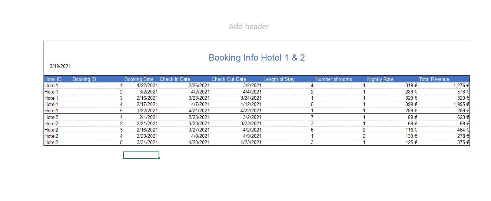Select the 'Check Out Date' column header
Image resolution: width=491 pixels, height=201 pixels.
(x=229, y=79)
